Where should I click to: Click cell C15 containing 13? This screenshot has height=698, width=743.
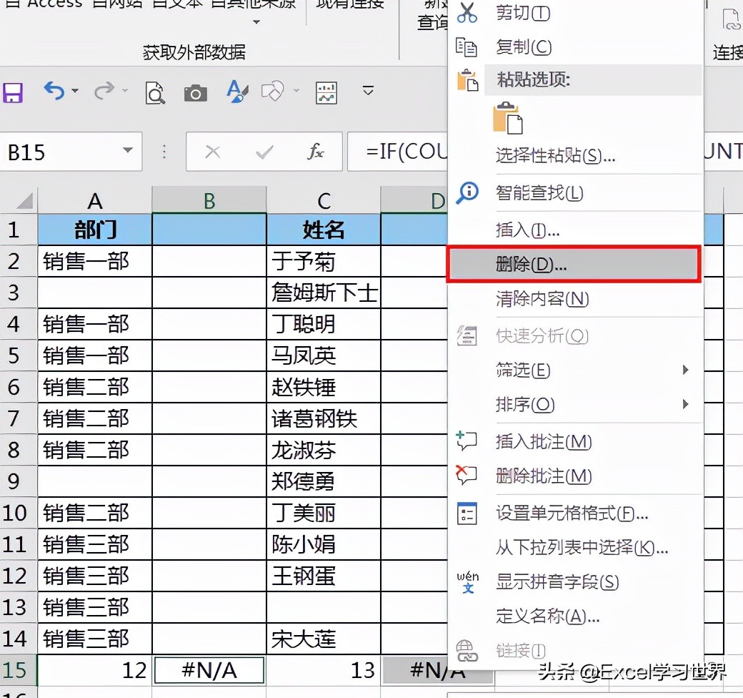[x=324, y=670]
